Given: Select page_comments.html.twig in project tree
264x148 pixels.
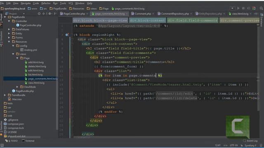Looking at the screenshot, I should click(x=41, y=79).
